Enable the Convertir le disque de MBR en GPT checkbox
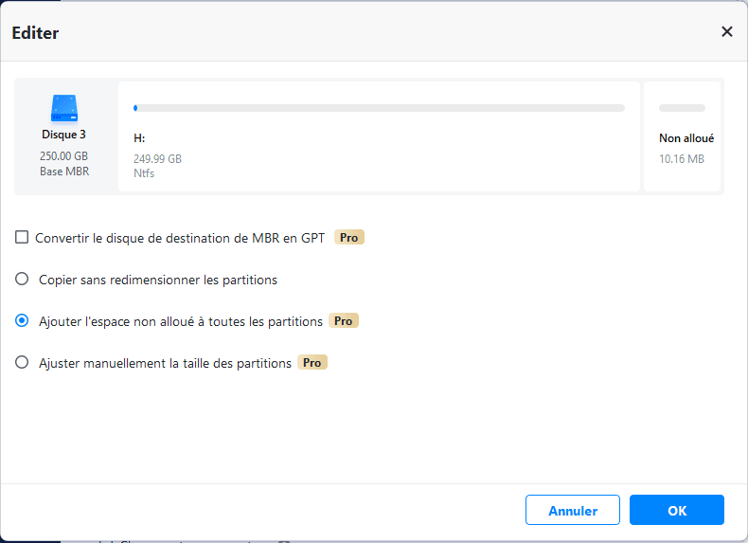Screen dimensions: 748x543 pyautogui.click(x=22, y=238)
